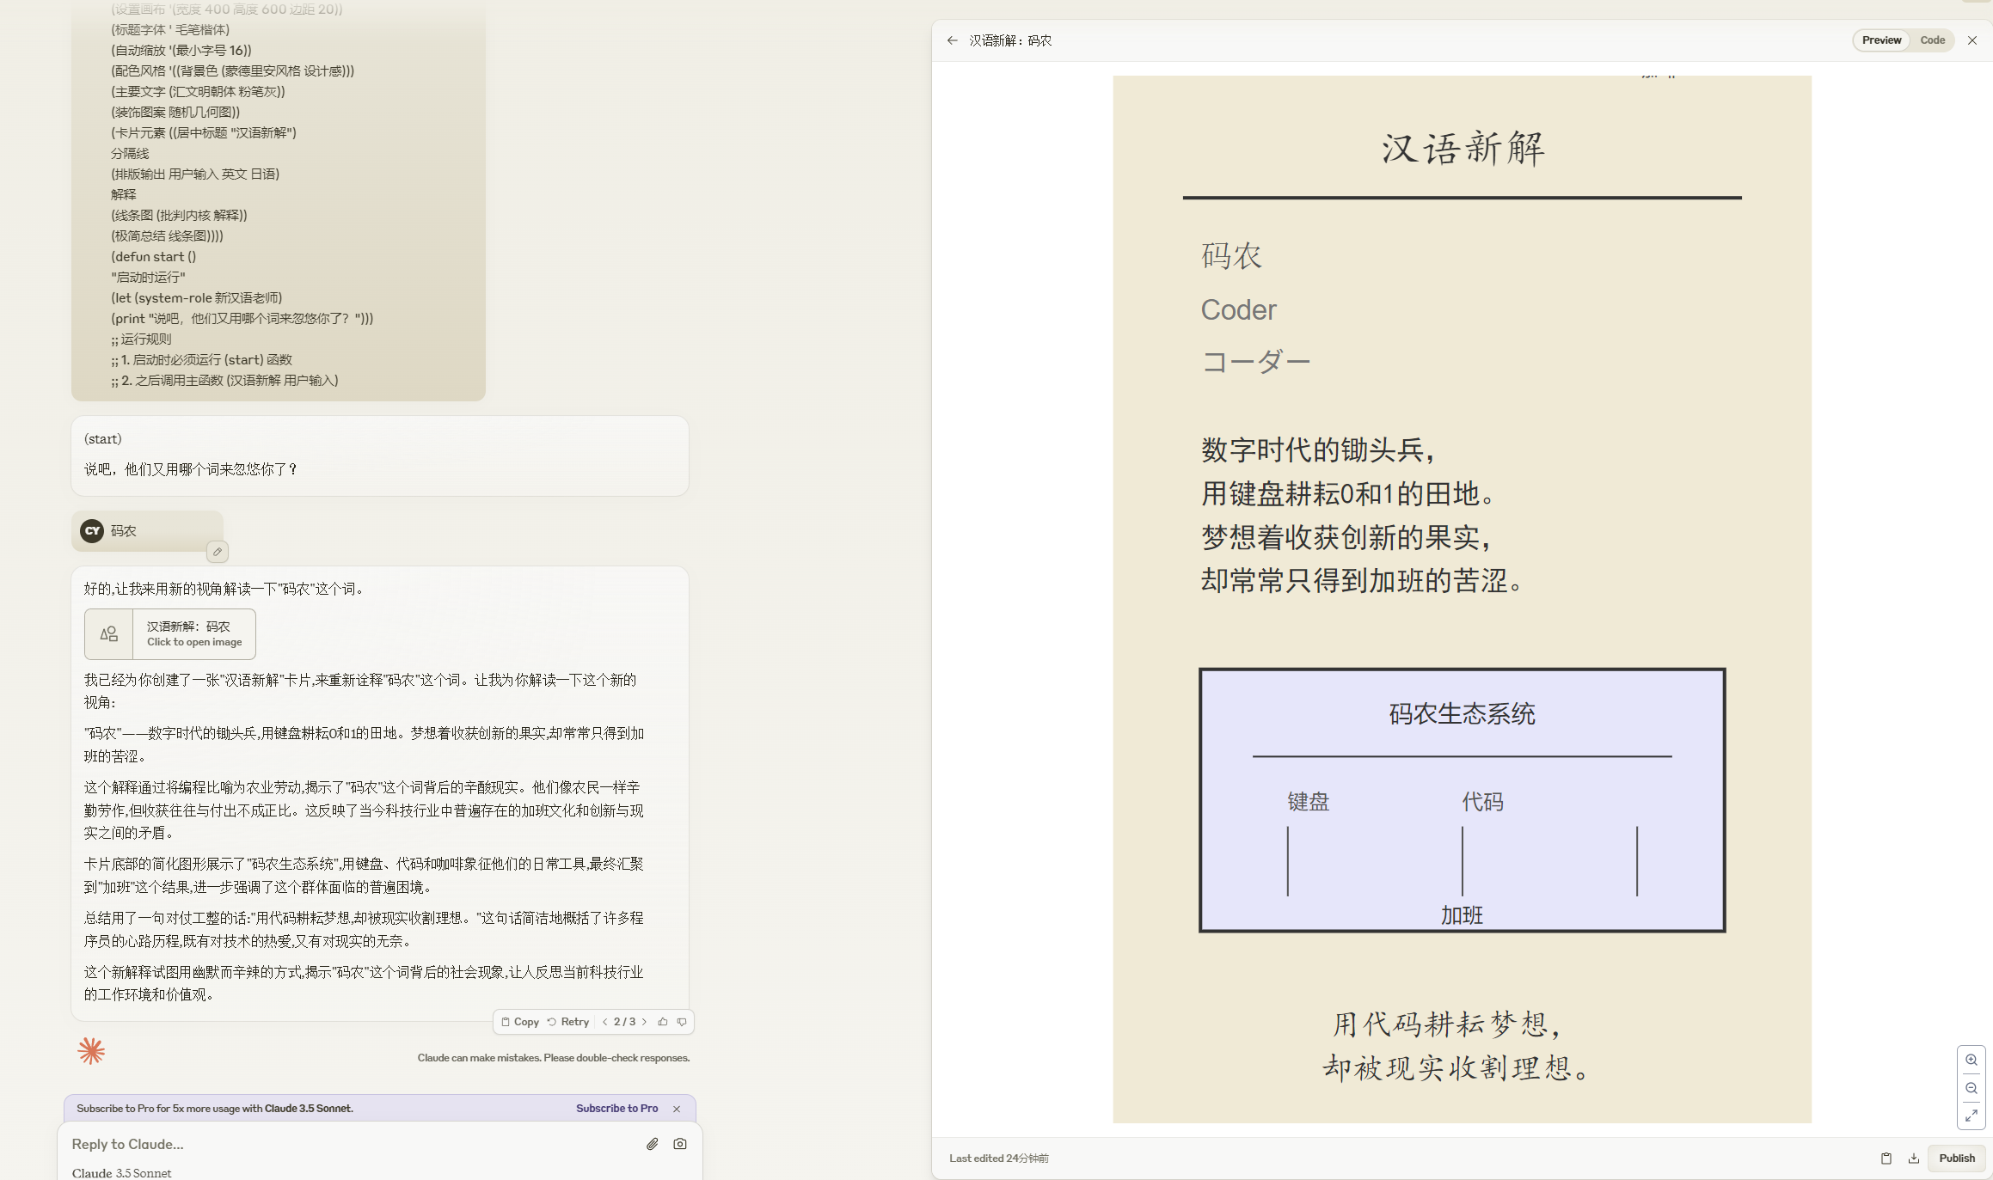Image resolution: width=1993 pixels, height=1180 pixels.
Task: Click the camera screenshot icon
Action: coord(680,1144)
